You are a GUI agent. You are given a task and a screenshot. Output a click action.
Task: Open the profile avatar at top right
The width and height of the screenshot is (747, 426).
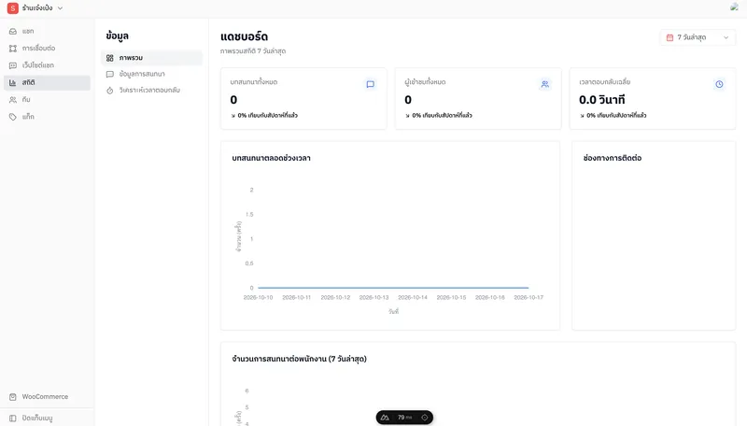[734, 7]
